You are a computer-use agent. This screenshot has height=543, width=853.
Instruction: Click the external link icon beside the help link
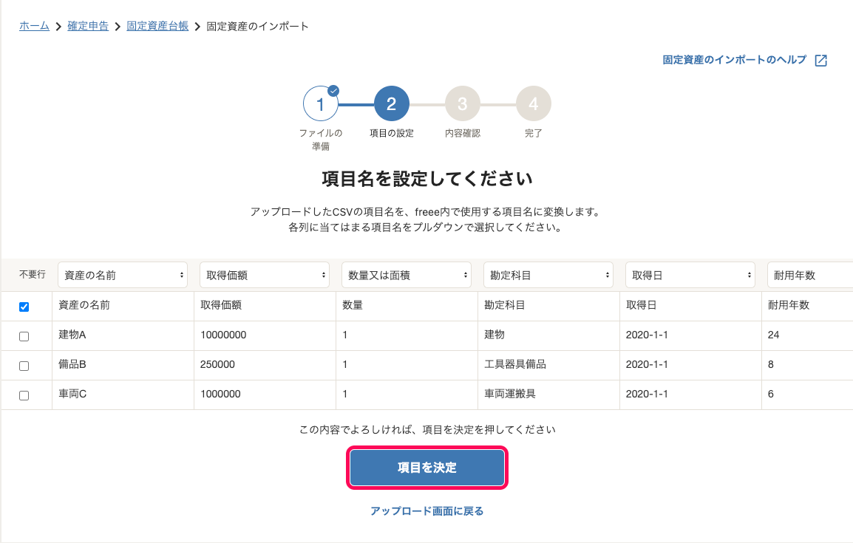click(x=821, y=61)
